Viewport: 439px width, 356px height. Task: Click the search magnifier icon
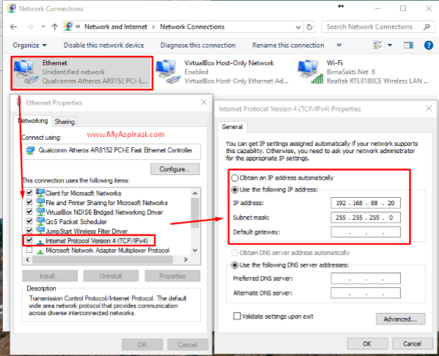tap(427, 27)
